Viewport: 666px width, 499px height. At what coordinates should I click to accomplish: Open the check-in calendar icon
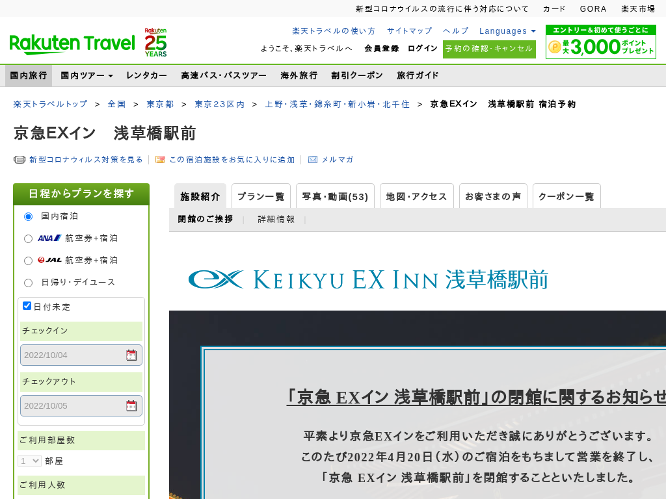coord(131,355)
